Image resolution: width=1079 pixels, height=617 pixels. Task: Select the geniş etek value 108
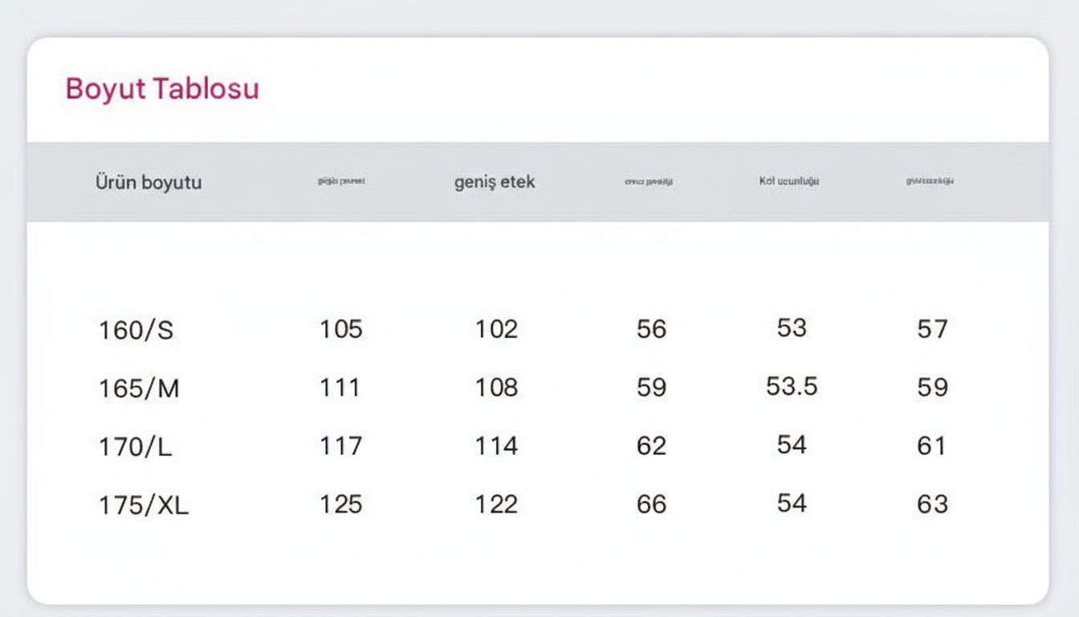[496, 388]
